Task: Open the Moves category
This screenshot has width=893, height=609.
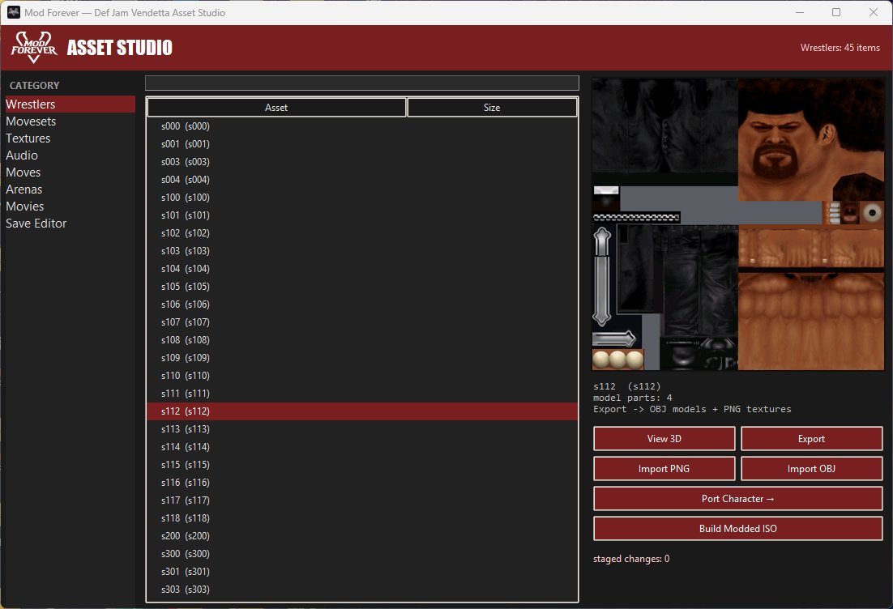Action: 70,172
